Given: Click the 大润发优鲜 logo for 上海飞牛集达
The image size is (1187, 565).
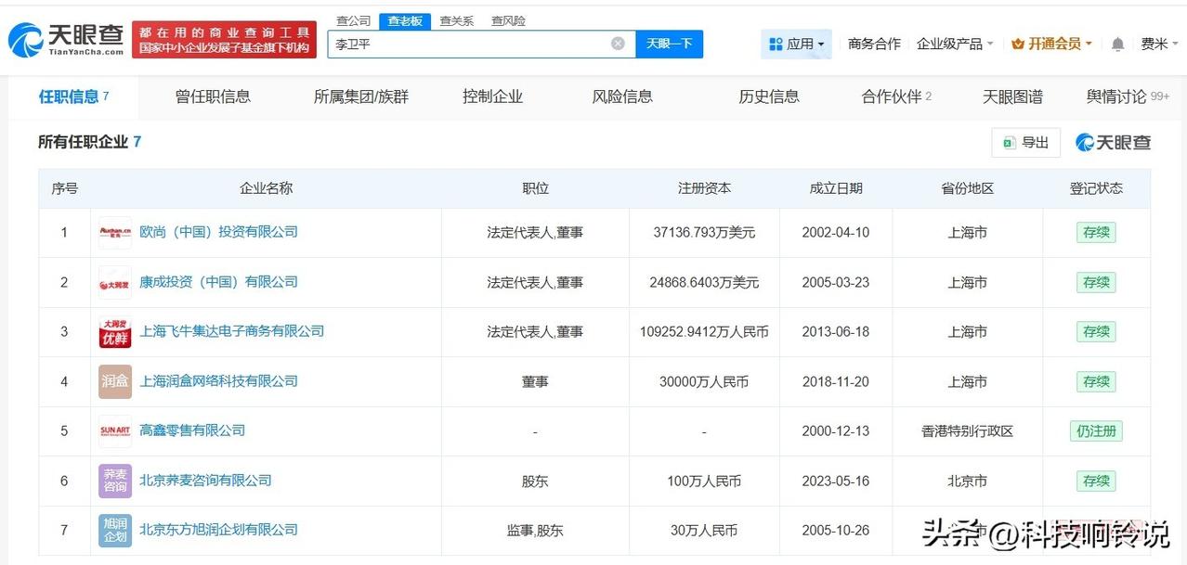Looking at the screenshot, I should click(113, 331).
